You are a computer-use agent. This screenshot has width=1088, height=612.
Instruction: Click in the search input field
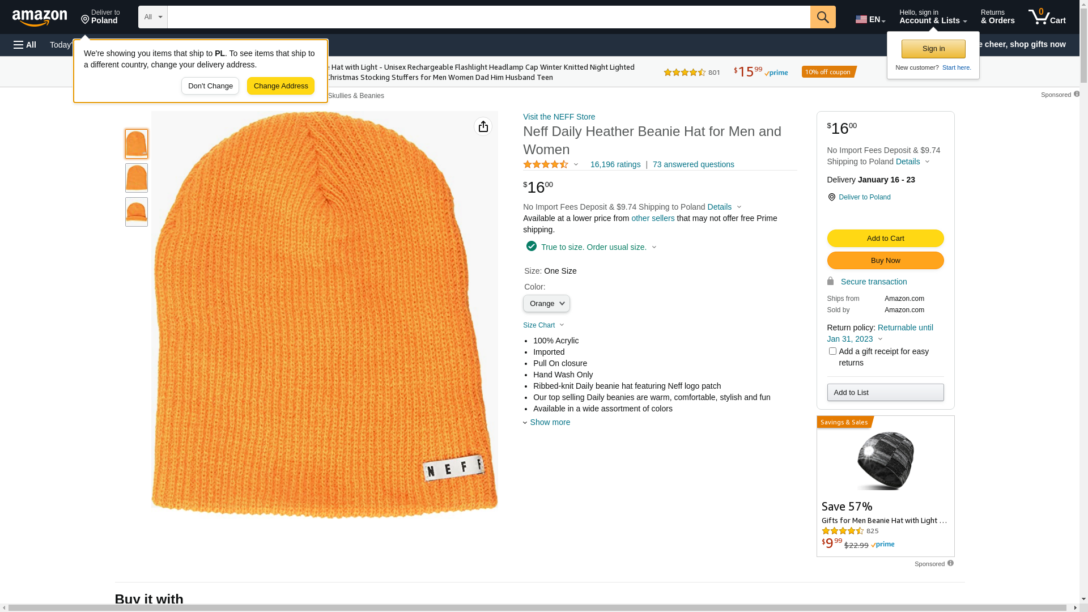[x=487, y=17]
